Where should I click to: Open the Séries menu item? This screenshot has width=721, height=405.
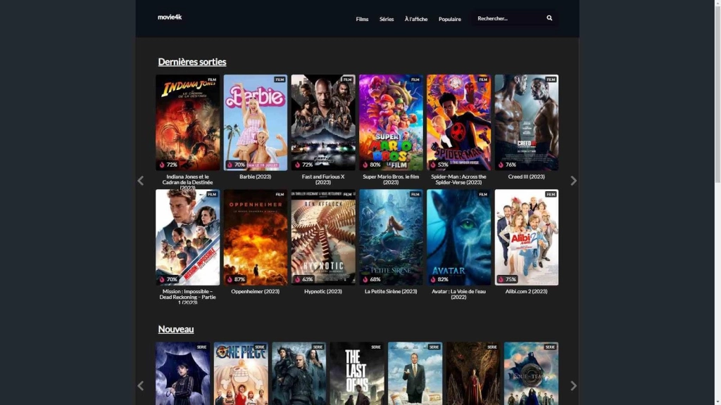click(387, 19)
